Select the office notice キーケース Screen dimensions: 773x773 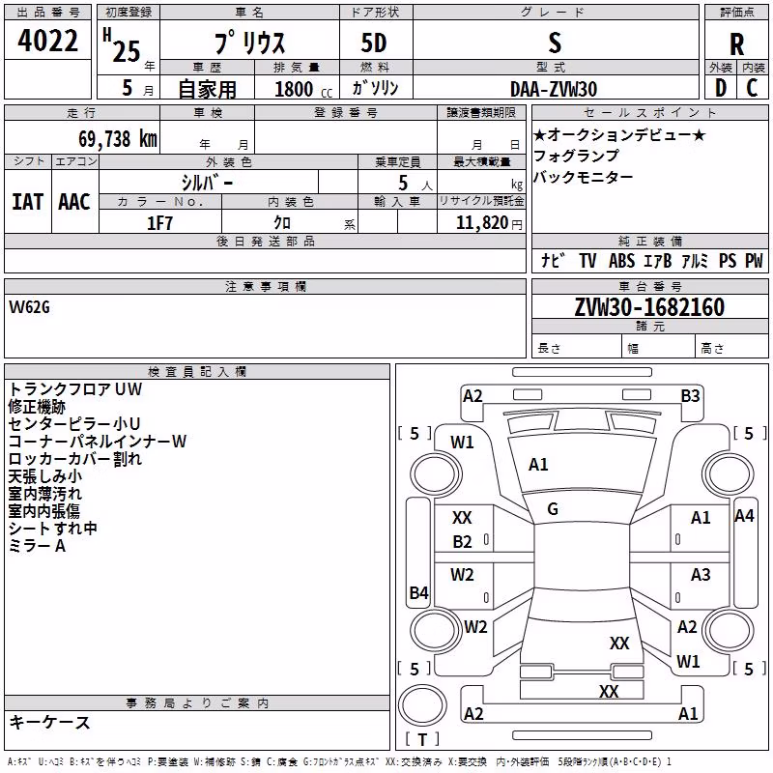point(50,722)
